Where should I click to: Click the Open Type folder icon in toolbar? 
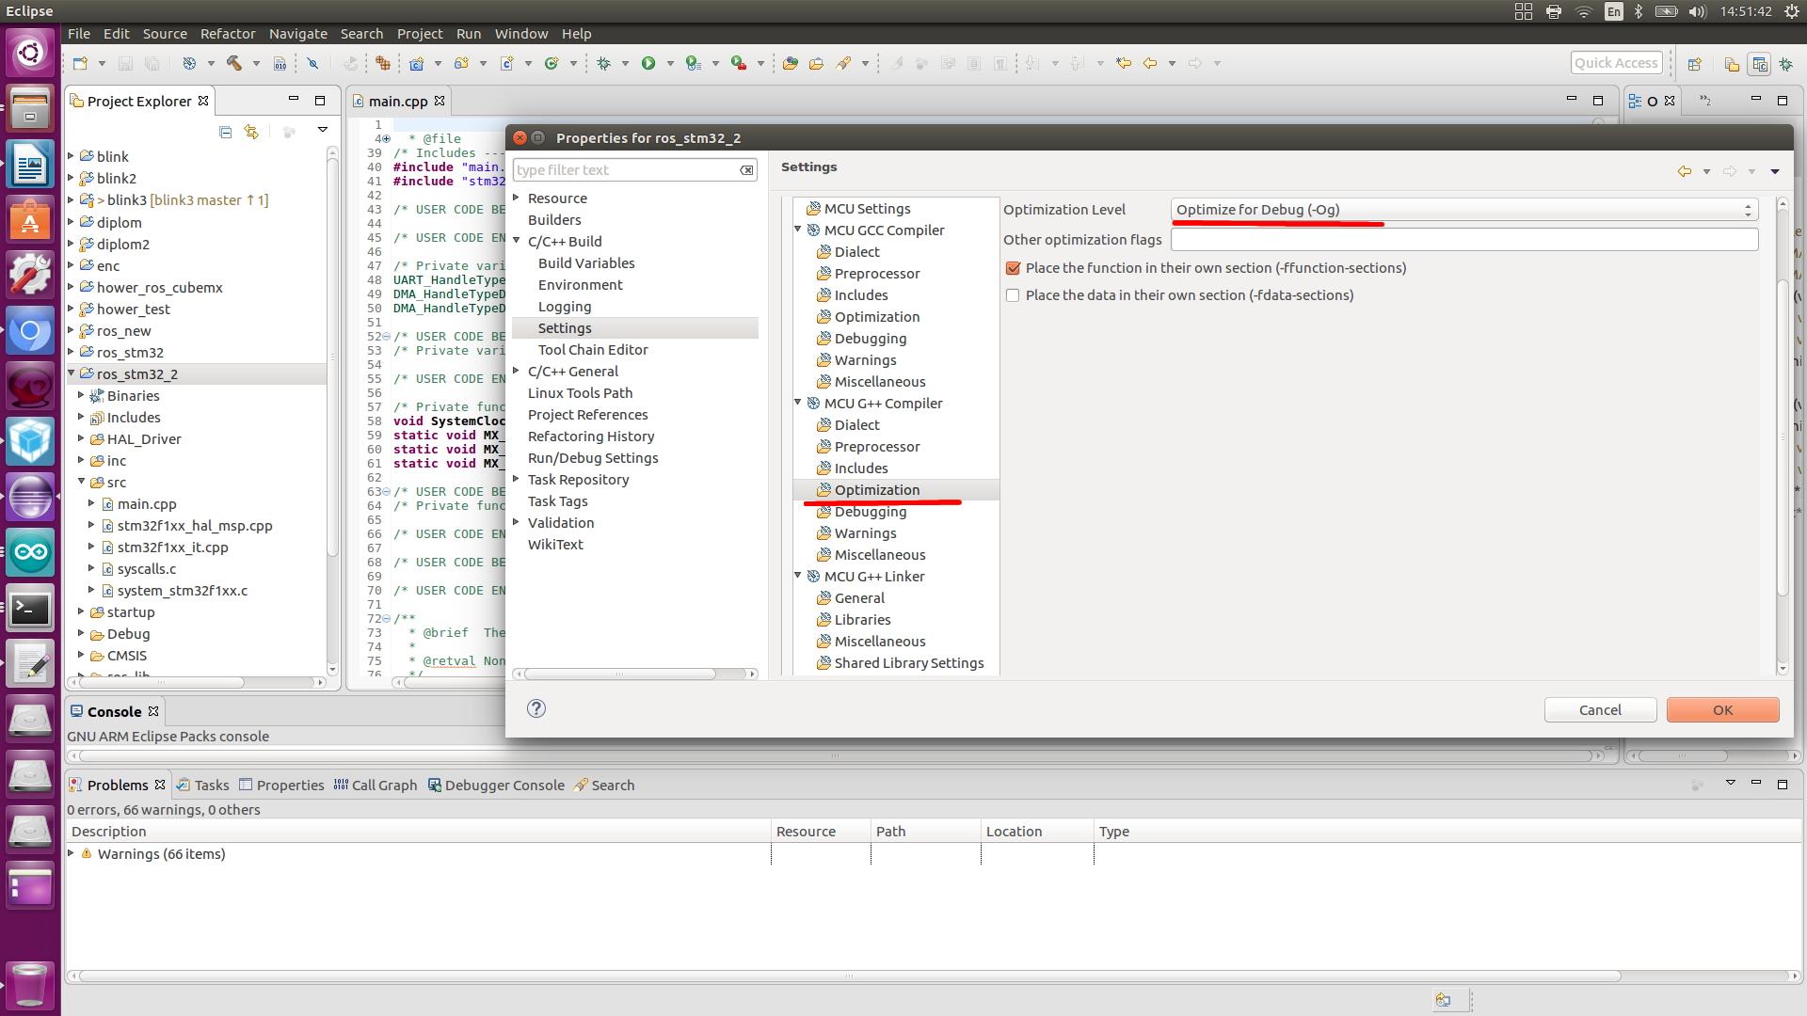[x=790, y=63]
